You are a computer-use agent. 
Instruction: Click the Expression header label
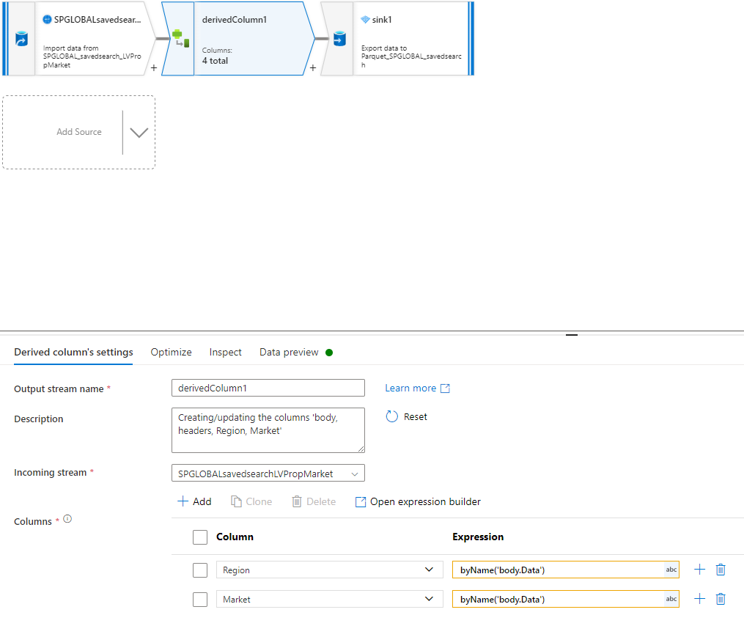pyautogui.click(x=478, y=537)
